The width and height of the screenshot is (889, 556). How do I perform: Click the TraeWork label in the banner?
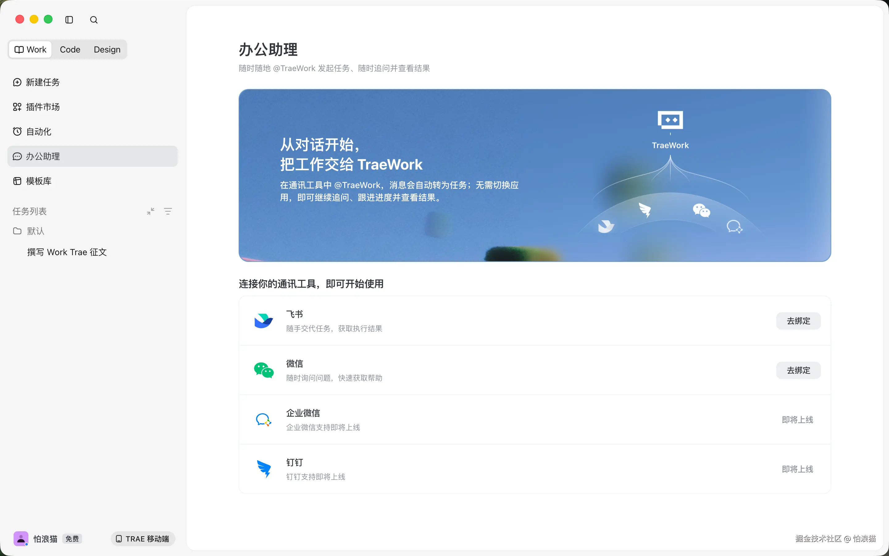click(670, 145)
